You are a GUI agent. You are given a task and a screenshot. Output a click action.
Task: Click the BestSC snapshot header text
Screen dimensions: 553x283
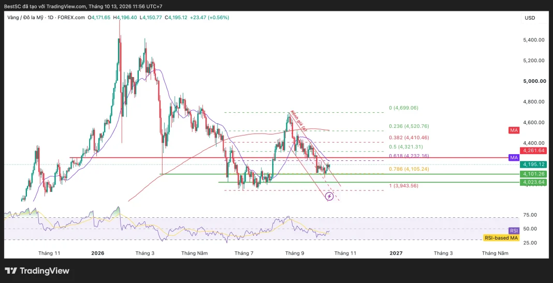(83, 6)
